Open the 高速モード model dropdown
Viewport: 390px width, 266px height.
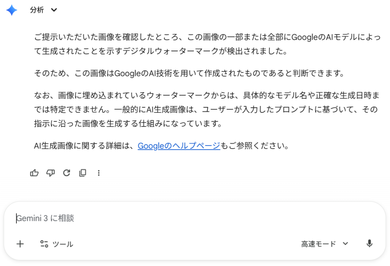(319, 244)
